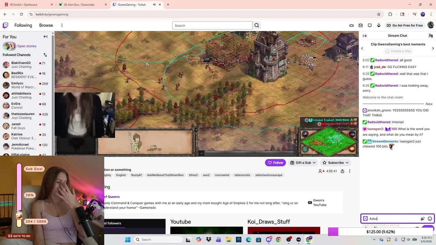
Task: Click the Get Bits diamond icon
Action: [378, 26]
